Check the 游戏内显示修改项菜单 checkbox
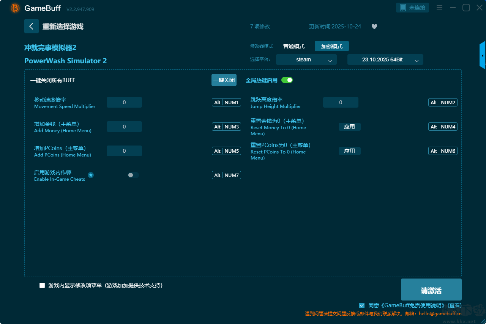This screenshot has width=486, height=324. coord(42,285)
